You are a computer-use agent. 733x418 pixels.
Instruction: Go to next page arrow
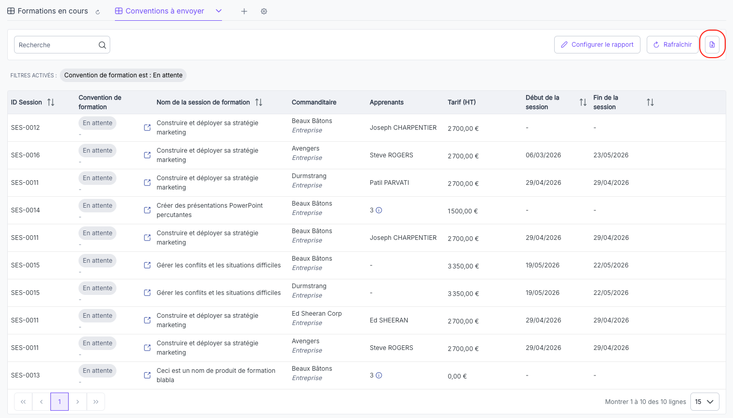[x=77, y=402]
